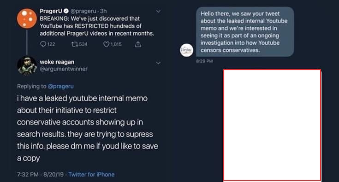
Task: Click the 1,015 likes count
Action: pyautogui.click(x=116, y=44)
